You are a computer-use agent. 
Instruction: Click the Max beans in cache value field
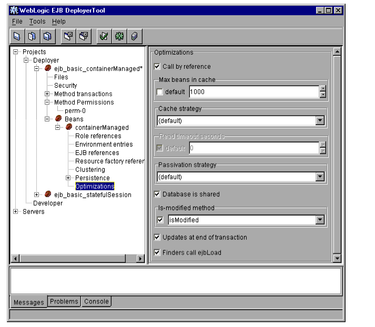(254, 92)
